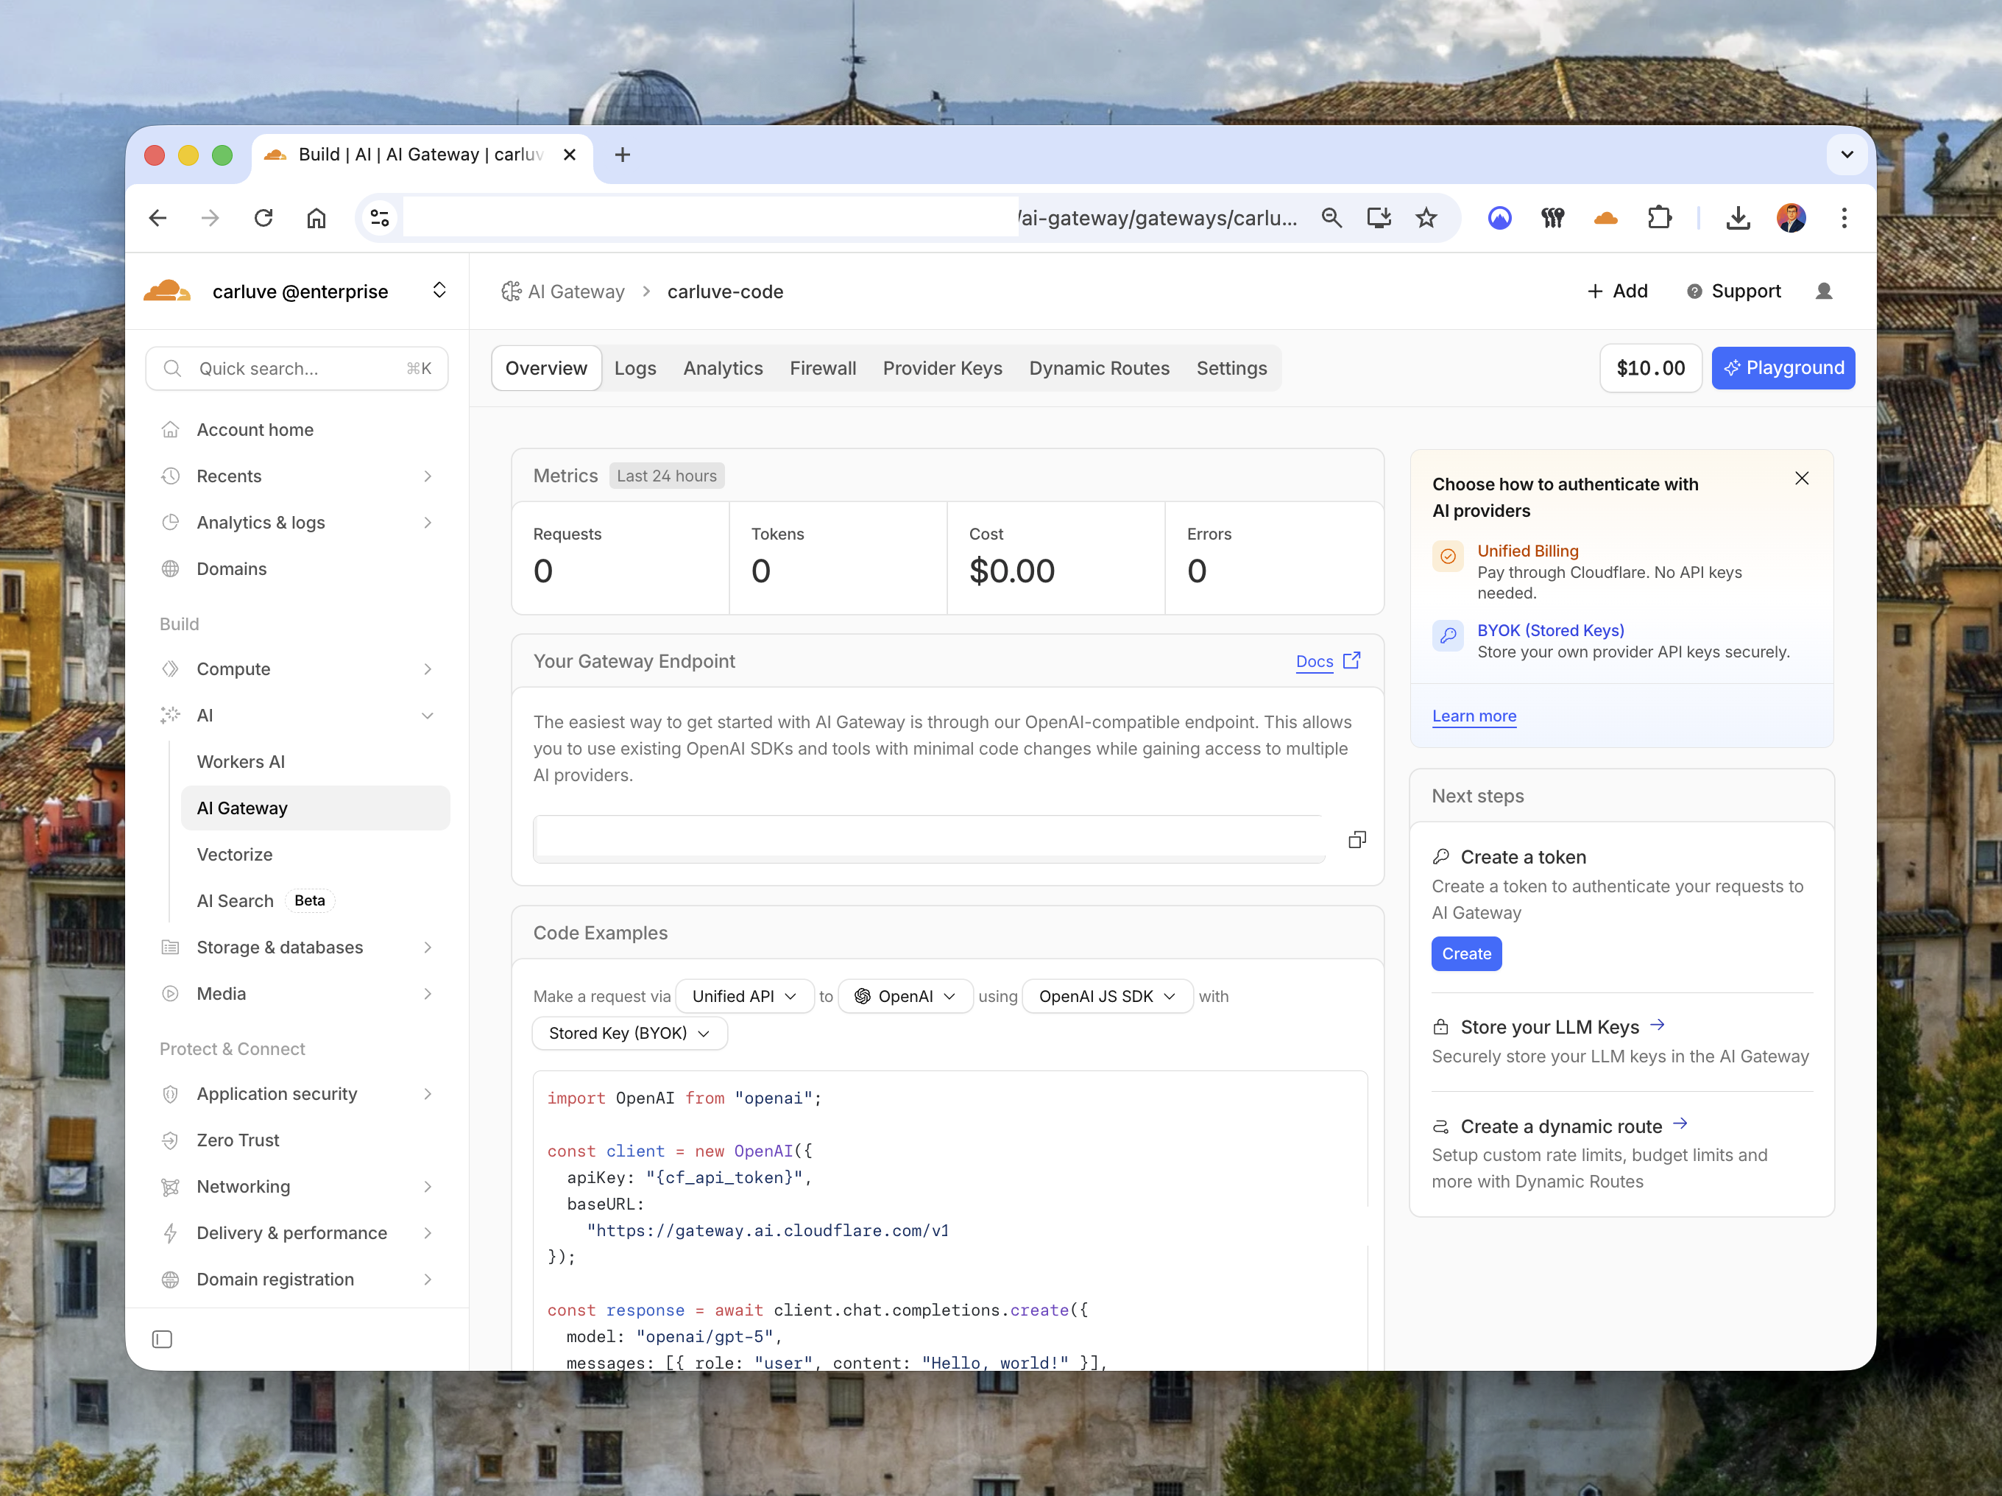The width and height of the screenshot is (2002, 1496).
Task: Collapse the sidebar using the bottom-left icon
Action: (162, 1338)
